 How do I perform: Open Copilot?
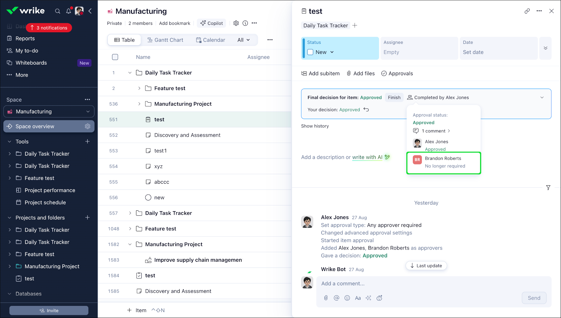[x=212, y=23]
